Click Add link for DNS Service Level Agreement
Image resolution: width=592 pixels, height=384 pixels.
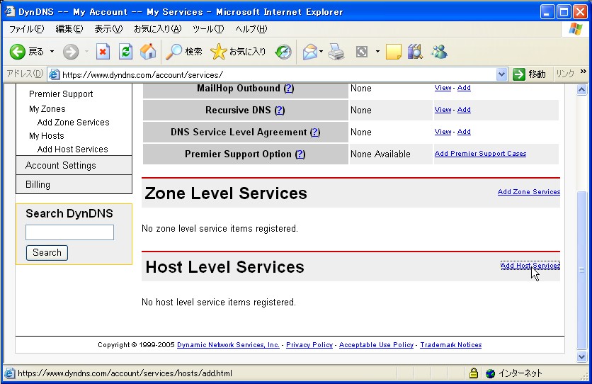point(464,131)
